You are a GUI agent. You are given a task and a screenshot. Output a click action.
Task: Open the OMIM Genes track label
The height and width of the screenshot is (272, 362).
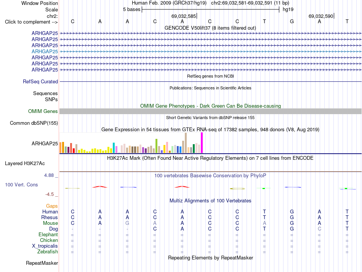coord(43,111)
